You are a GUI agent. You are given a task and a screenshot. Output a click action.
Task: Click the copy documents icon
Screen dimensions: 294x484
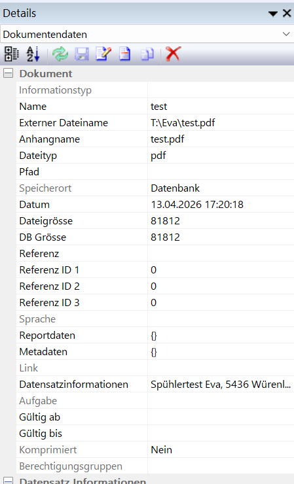tap(147, 54)
